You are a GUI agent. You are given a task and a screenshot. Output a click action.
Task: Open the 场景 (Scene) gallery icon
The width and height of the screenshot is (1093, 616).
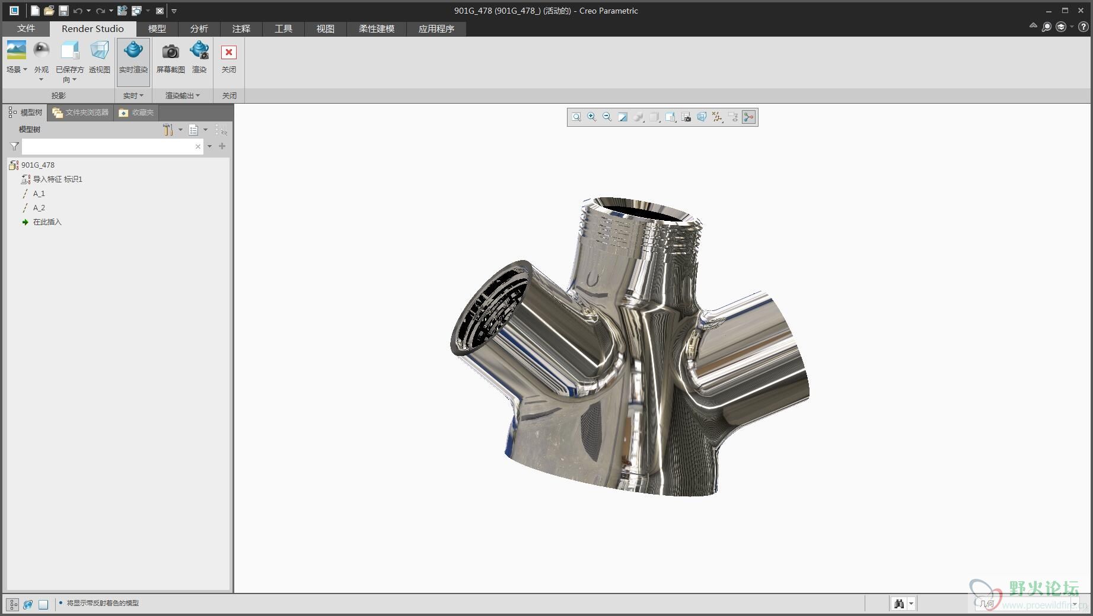[x=16, y=51]
